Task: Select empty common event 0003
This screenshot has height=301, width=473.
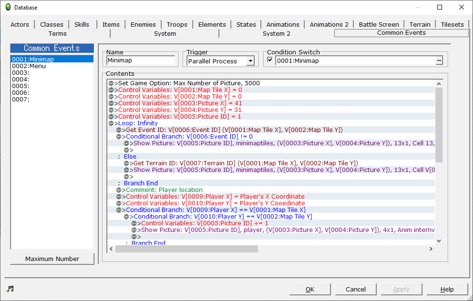Action: pos(52,72)
